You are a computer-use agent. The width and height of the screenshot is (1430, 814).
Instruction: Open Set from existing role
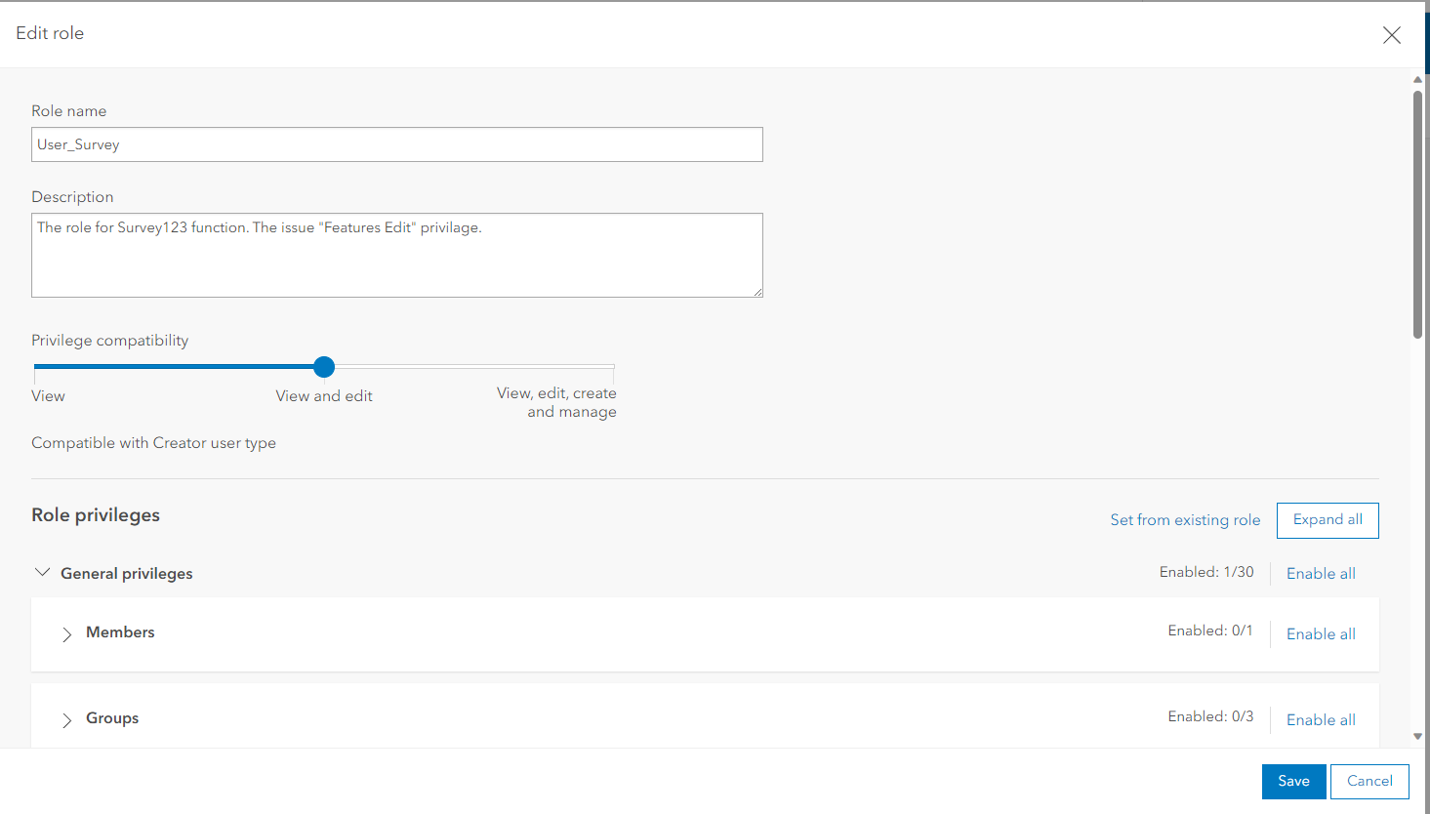[x=1185, y=520]
